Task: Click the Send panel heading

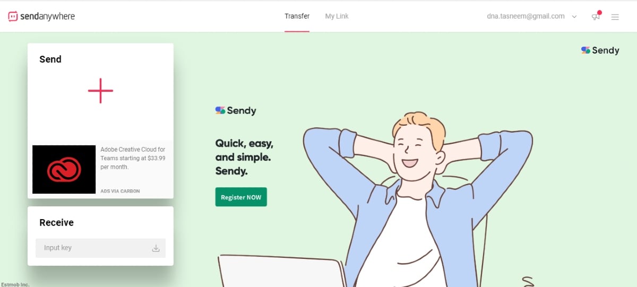Action: (50, 59)
